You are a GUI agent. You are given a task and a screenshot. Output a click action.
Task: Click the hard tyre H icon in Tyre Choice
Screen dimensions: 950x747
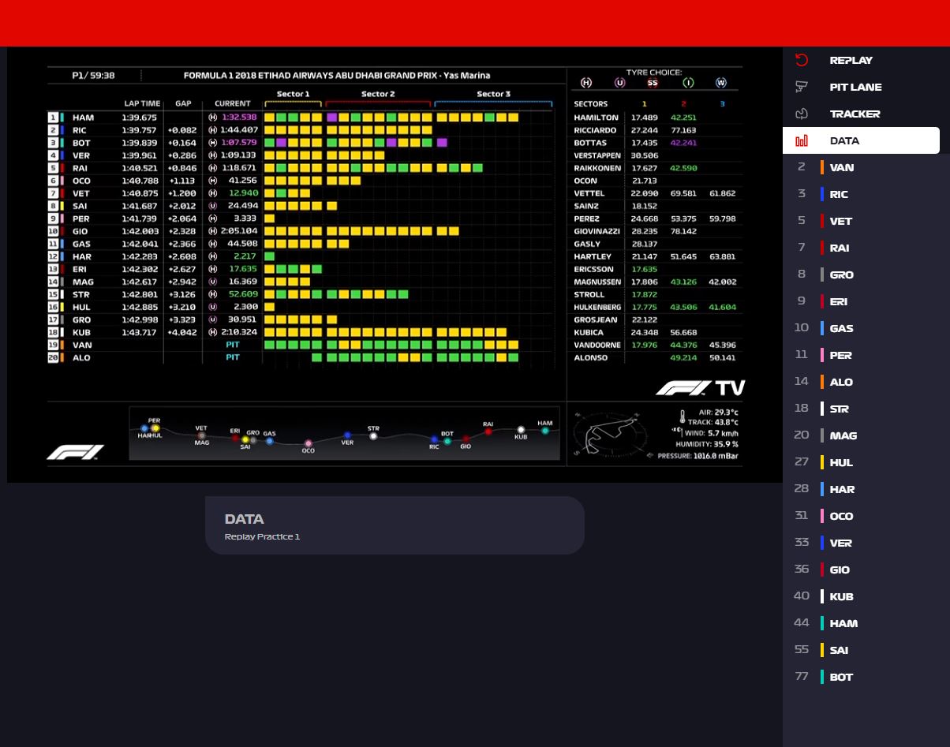click(x=585, y=83)
